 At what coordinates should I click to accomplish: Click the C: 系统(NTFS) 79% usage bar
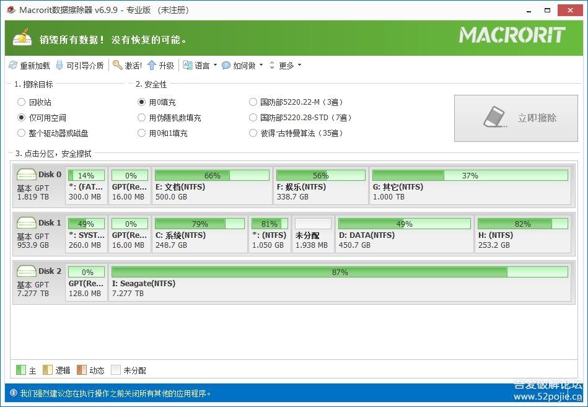tap(200, 224)
